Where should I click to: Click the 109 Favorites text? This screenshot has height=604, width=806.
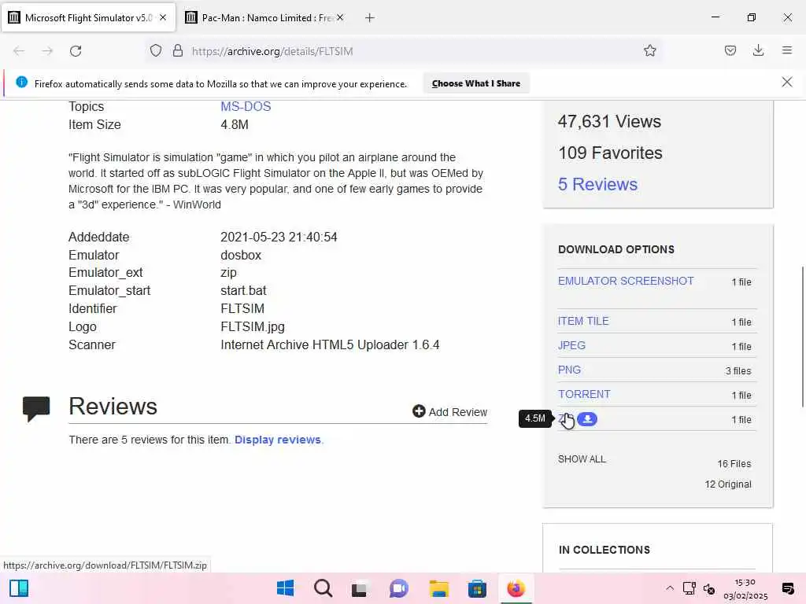coord(610,153)
